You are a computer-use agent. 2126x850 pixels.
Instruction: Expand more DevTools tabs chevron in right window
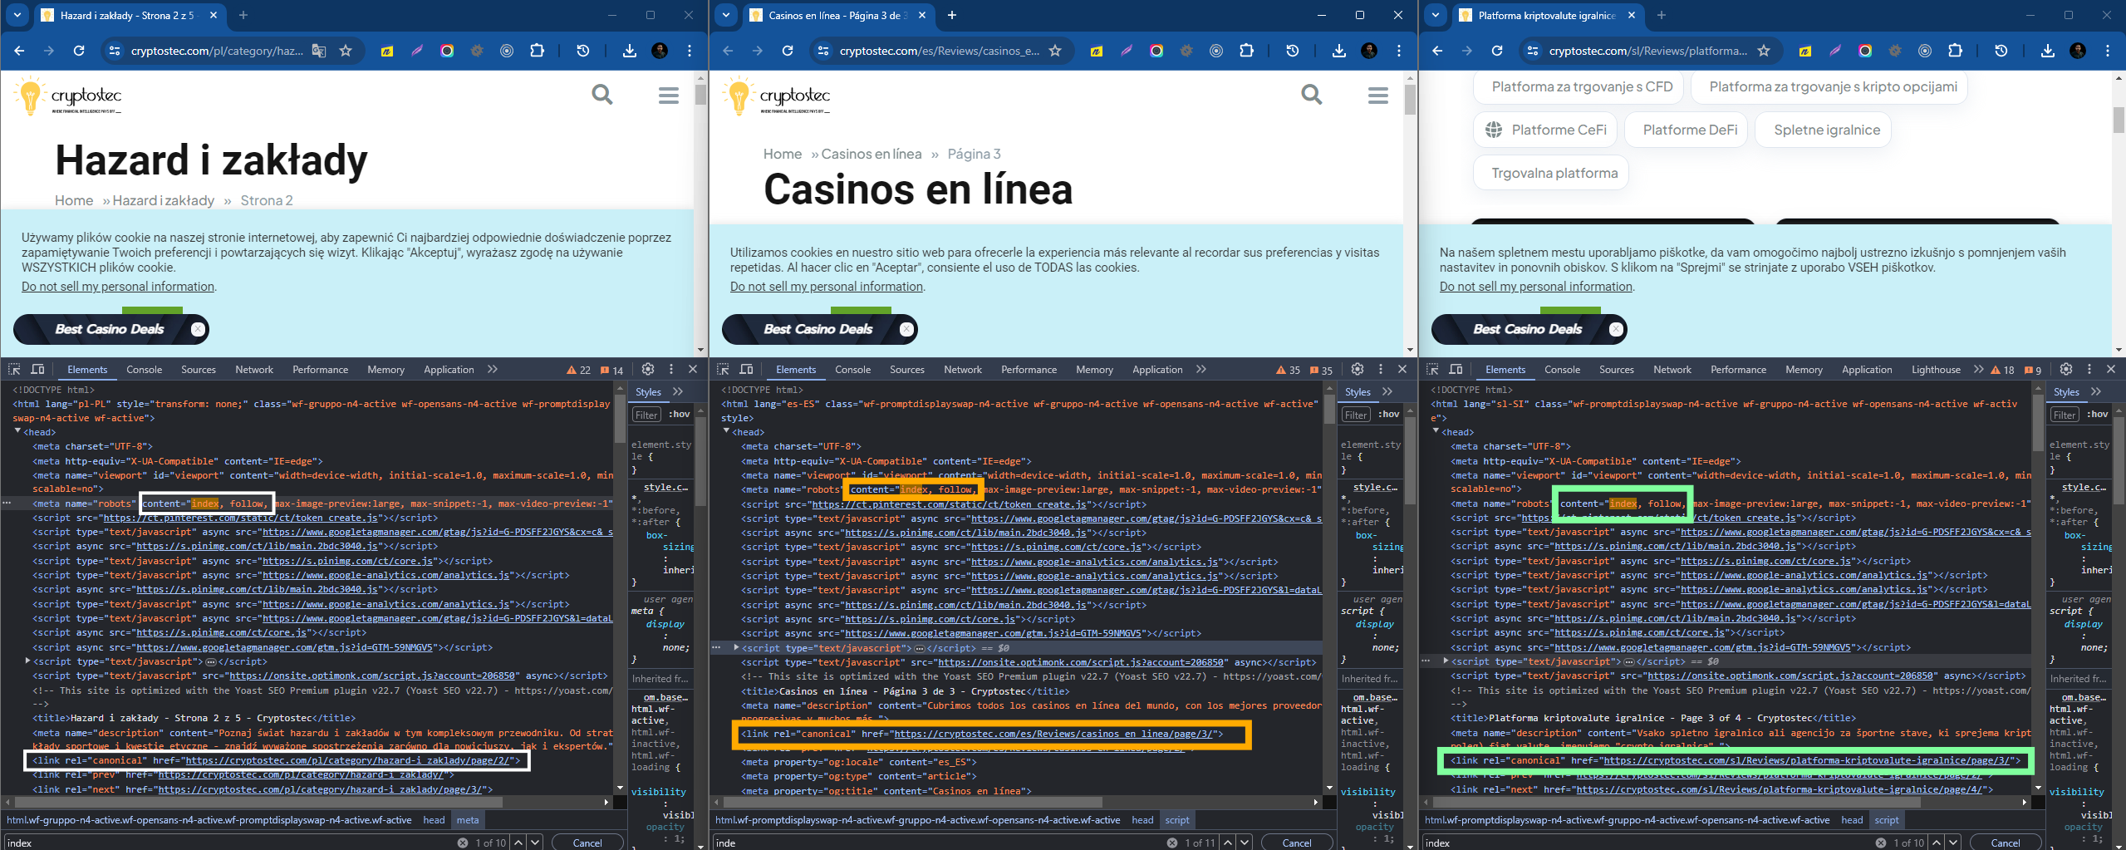(1978, 369)
